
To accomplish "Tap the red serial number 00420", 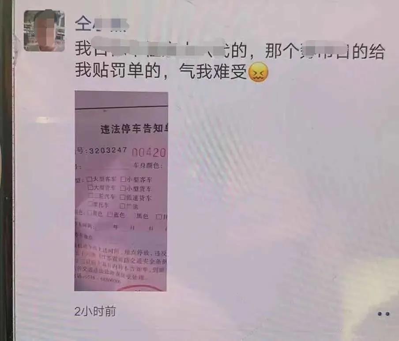I will (149, 153).
